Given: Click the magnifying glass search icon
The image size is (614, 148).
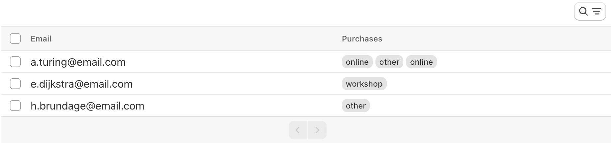Looking at the screenshot, I should 583,12.
